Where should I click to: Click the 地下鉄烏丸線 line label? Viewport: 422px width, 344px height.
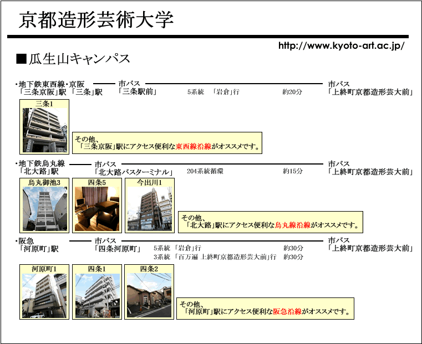point(40,163)
